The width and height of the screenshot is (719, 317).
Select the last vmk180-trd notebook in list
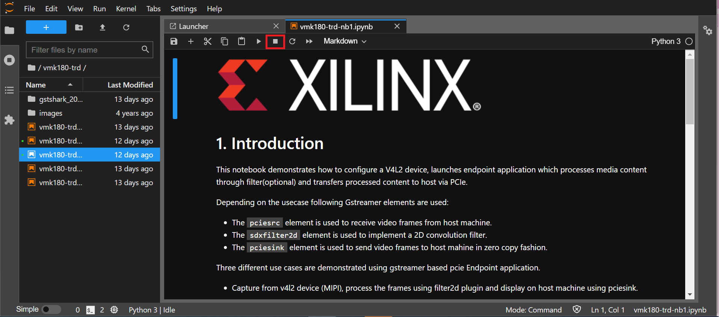click(89, 183)
